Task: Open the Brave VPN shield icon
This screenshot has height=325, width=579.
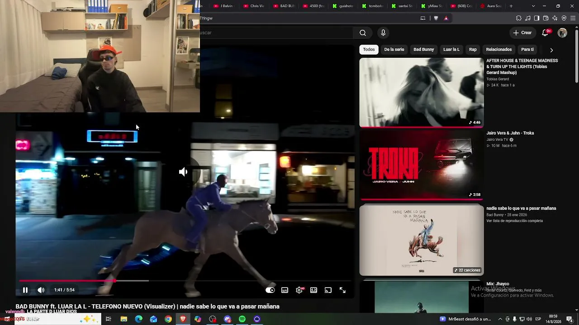Action: pos(564,18)
